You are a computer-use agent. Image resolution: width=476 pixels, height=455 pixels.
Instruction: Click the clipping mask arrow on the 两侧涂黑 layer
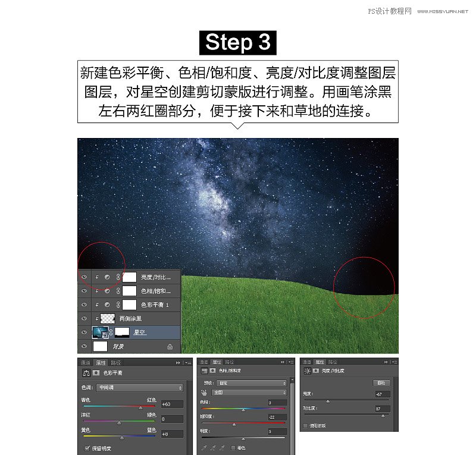96,318
